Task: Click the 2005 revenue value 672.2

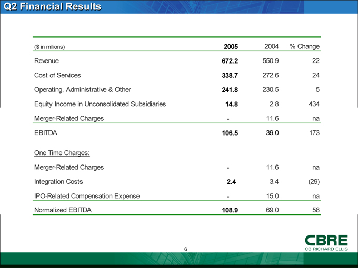Action: coord(232,61)
